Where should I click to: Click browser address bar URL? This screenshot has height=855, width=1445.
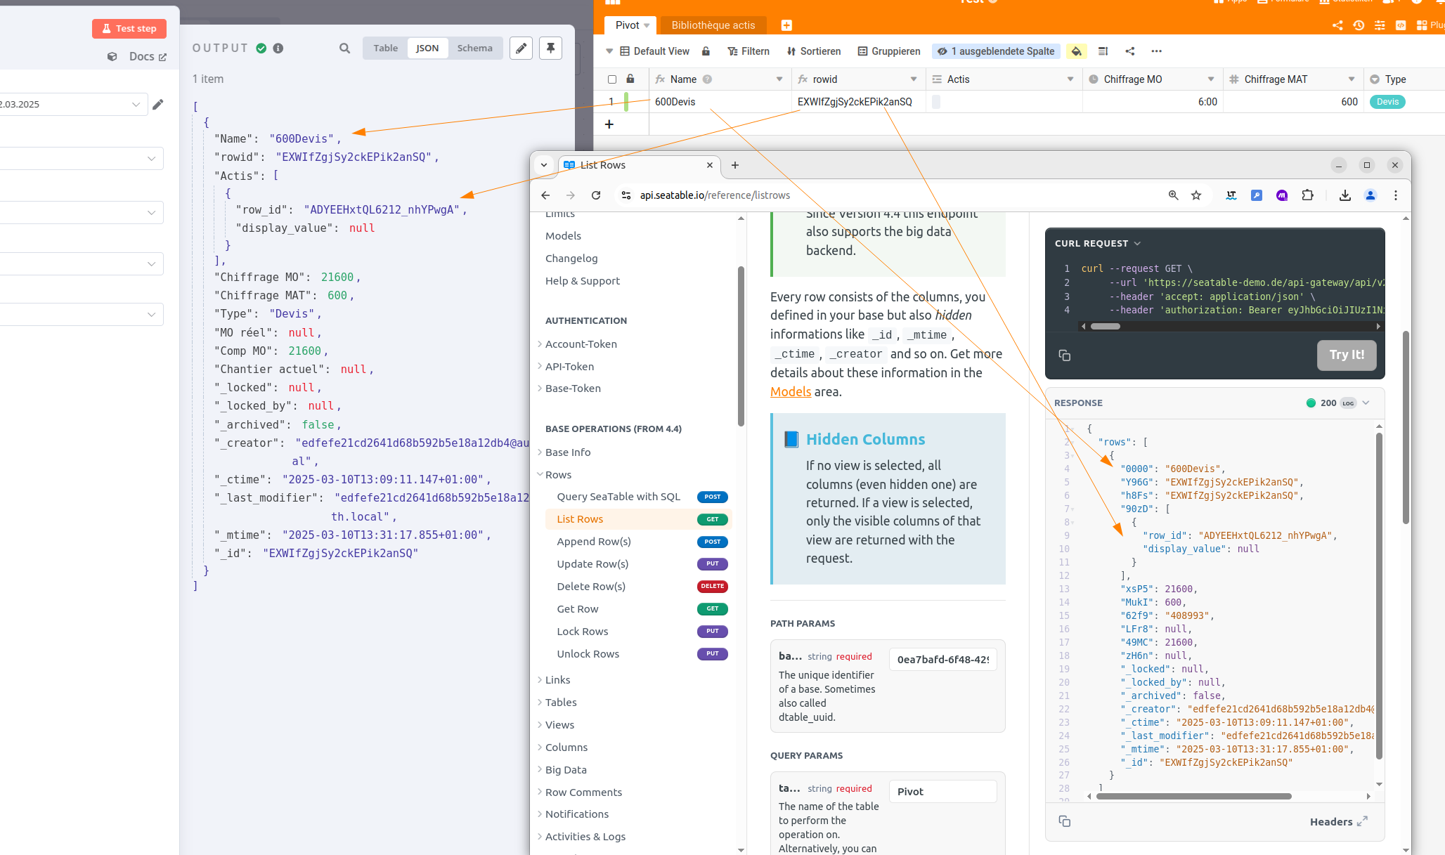click(x=715, y=195)
